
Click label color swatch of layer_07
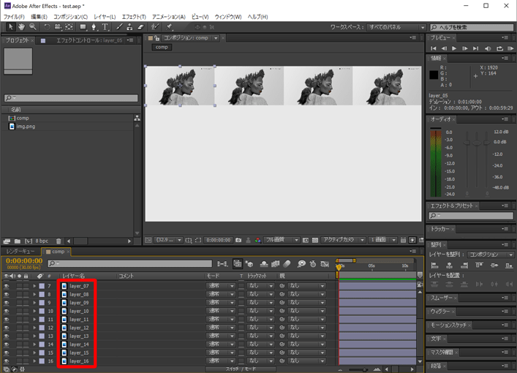[42, 286]
